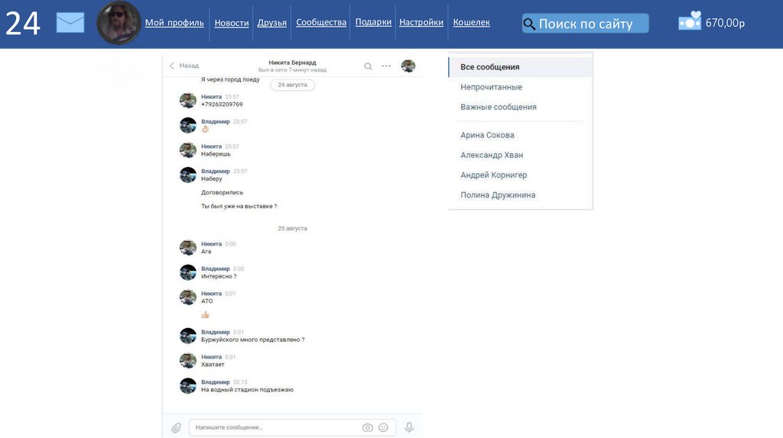
Task: Click the Напишите сообщение input field
Action: [x=275, y=427]
